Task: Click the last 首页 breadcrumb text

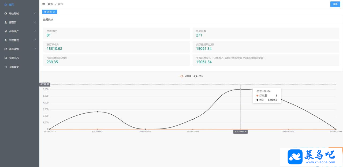Action: coord(61,4)
